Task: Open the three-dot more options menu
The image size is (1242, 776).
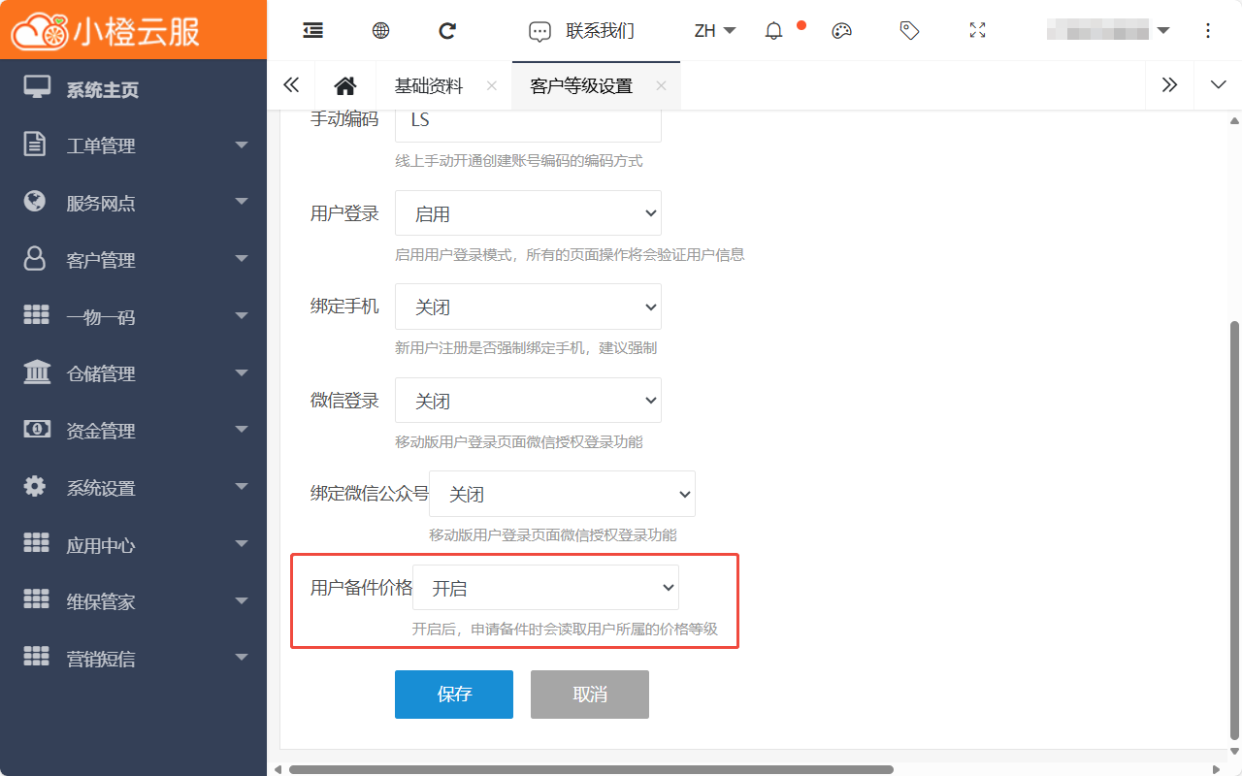Action: [x=1208, y=31]
